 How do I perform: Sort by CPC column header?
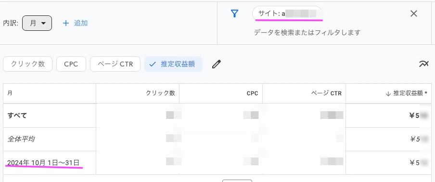253,93
